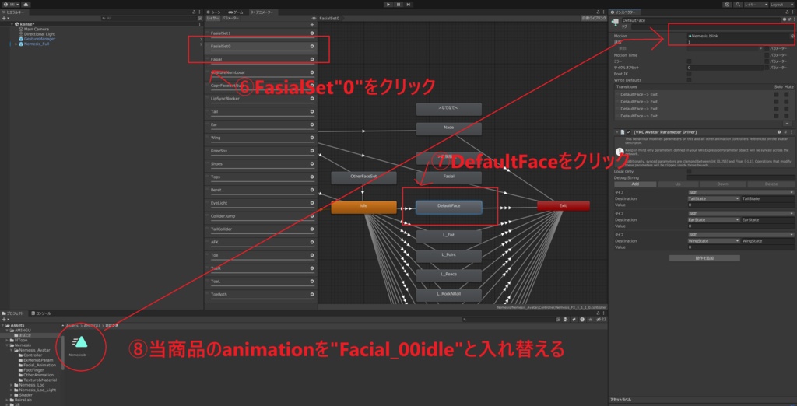
Task: Open gear settings for Fasial layer
Action: pyautogui.click(x=312, y=59)
